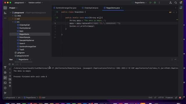Open the Run tool window icon

5,78
